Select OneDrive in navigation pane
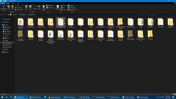 tap(6, 22)
